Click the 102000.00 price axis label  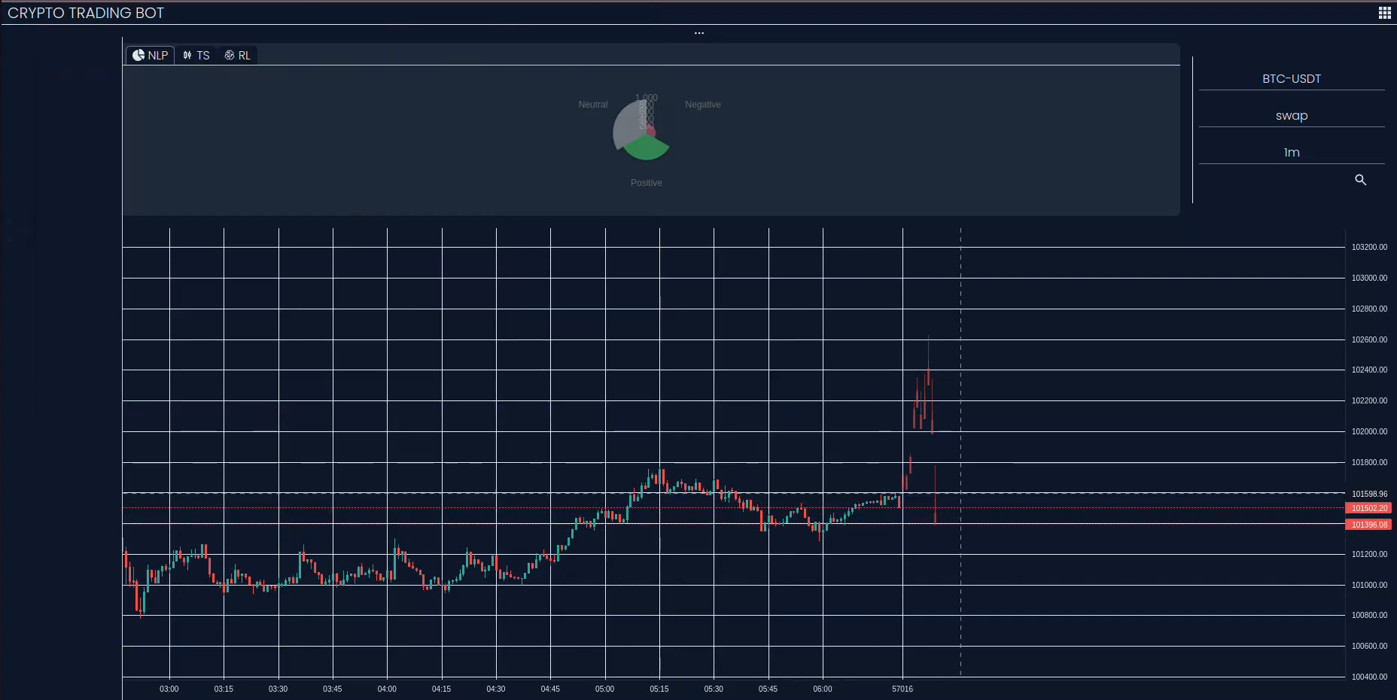point(1368,431)
